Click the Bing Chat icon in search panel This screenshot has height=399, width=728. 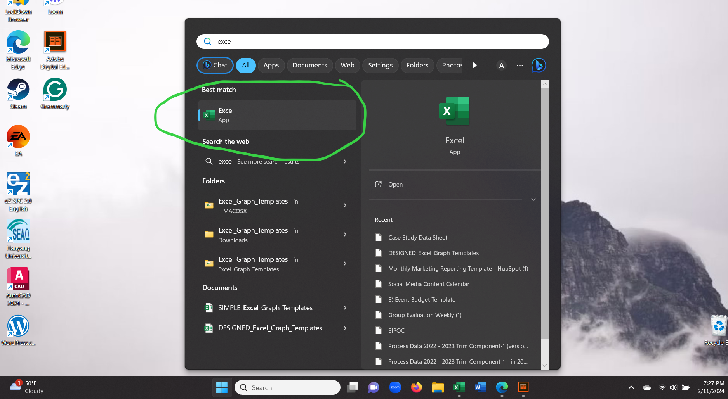pos(539,65)
